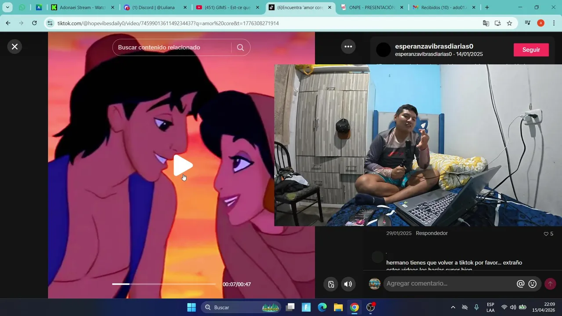
Task: Click the video progress bar
Action: [x=164, y=284]
